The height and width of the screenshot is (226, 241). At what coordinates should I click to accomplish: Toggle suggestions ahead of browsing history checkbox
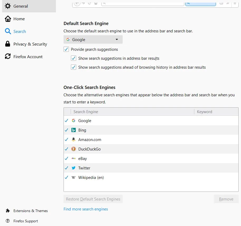[74, 67]
